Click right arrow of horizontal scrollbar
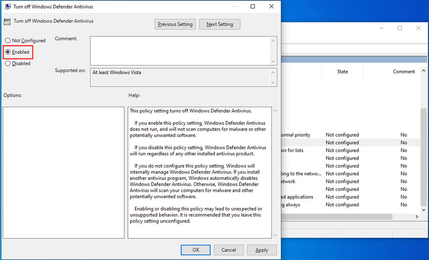 tap(417, 217)
